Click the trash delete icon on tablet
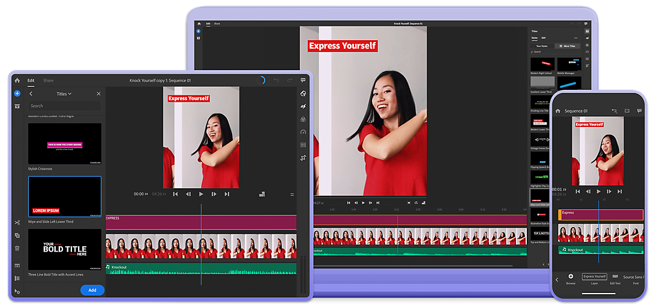Screen dimensions: 657x305 (x=17, y=248)
